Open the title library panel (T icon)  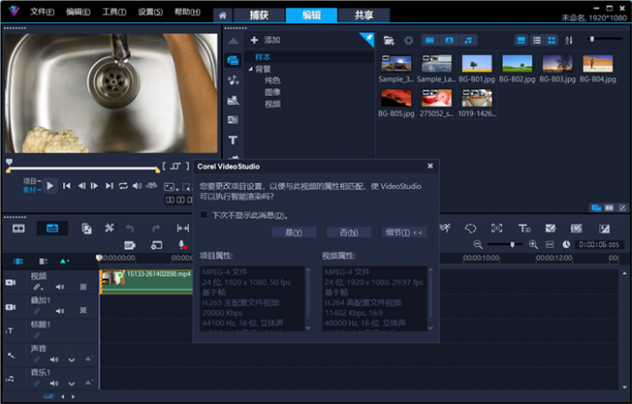pyautogui.click(x=233, y=139)
